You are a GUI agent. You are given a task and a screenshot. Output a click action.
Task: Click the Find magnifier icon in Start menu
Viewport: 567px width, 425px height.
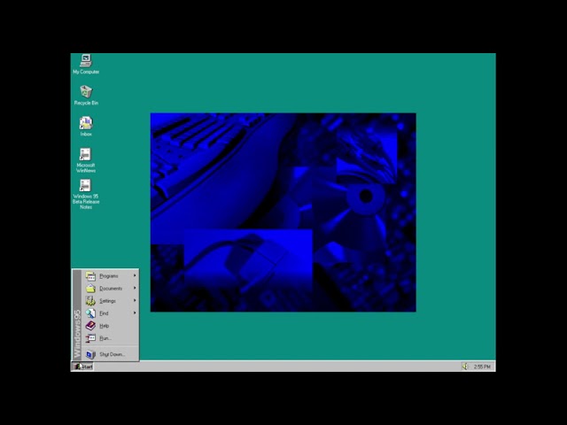[90, 313]
